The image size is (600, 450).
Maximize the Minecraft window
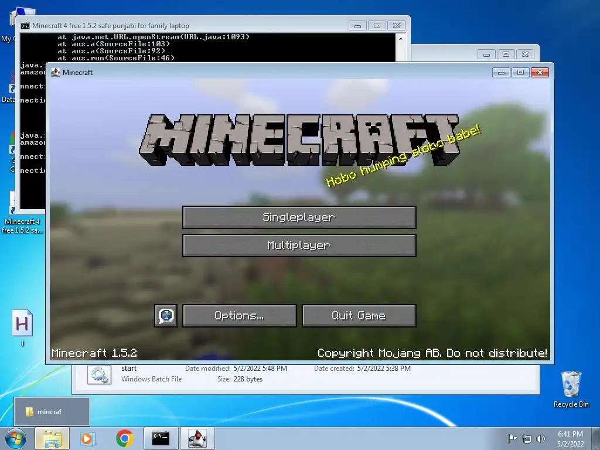pos(520,72)
